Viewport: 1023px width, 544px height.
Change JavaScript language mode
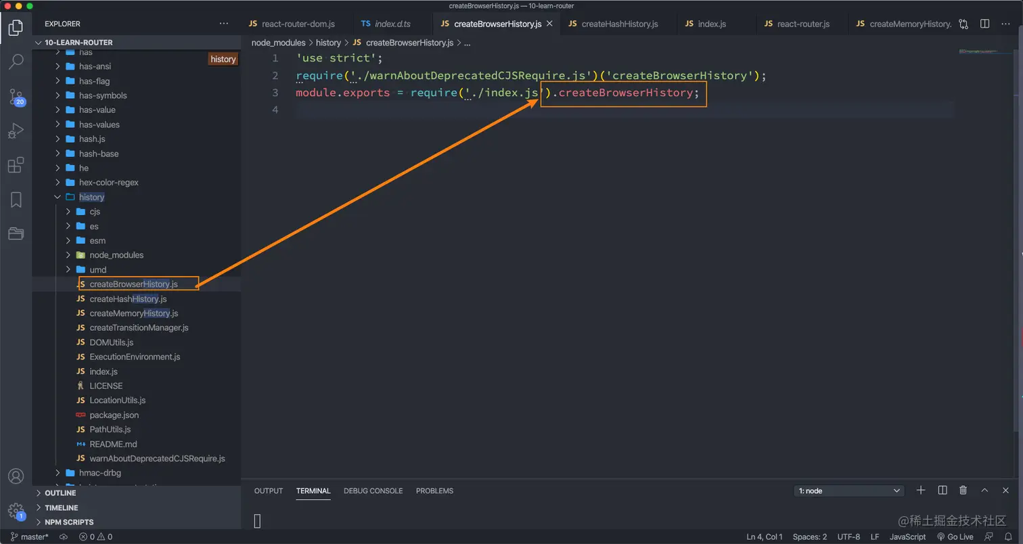click(x=907, y=537)
